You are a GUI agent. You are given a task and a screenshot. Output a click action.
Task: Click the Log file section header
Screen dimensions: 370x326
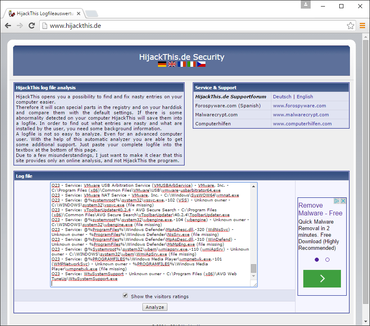click(x=181, y=176)
